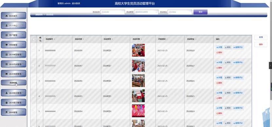Click 删除 for row 6666666666

219,83
